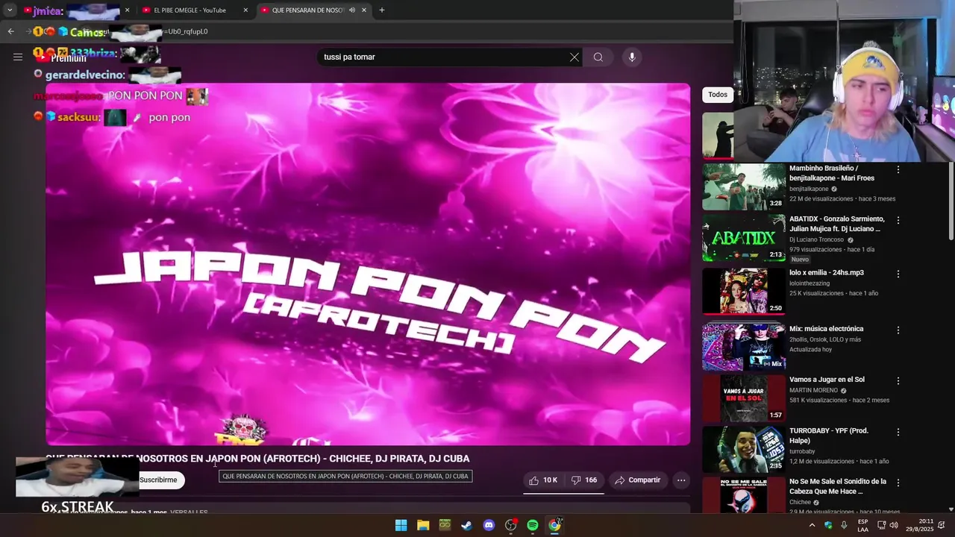Open options menu for Mambinho Brasileño video
The width and height of the screenshot is (955, 537).
898,170
